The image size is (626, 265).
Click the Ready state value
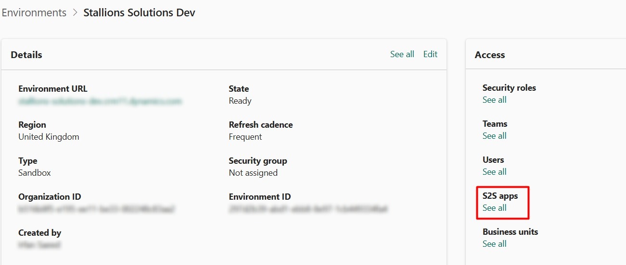click(x=240, y=101)
